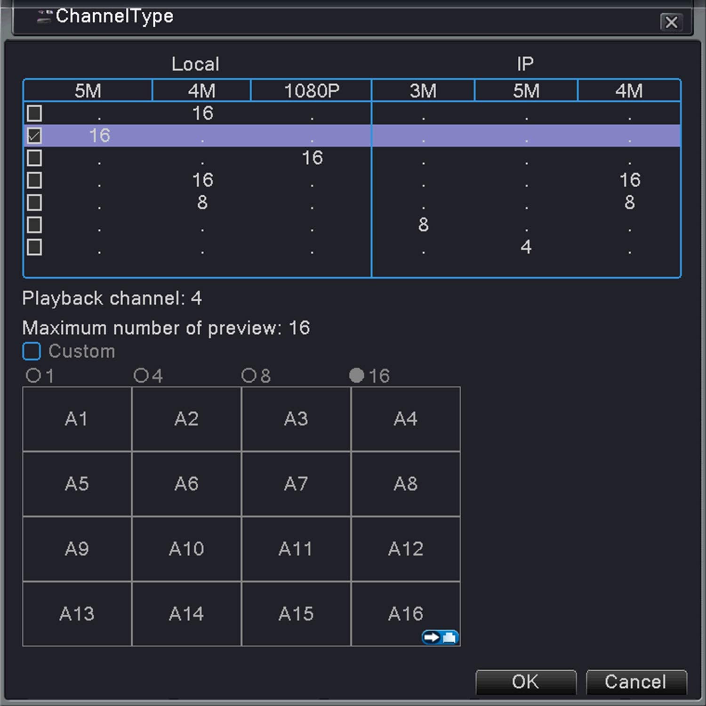Uncheck the selected 5M 16 mode checkbox

[34, 136]
